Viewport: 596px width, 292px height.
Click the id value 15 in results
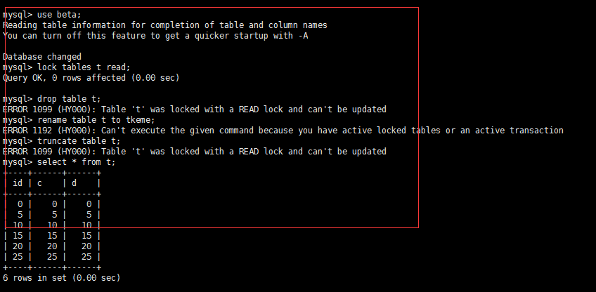18,236
